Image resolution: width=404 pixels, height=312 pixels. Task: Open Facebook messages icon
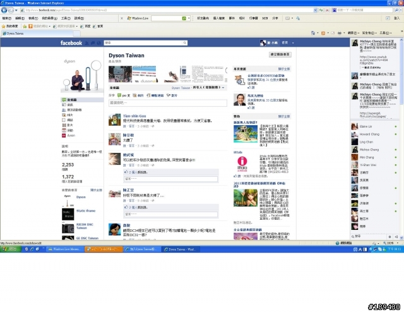pyautogui.click(x=93, y=43)
